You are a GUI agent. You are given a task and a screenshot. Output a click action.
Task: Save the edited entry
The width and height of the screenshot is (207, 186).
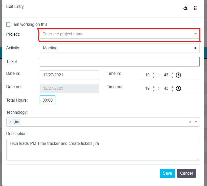167,173
